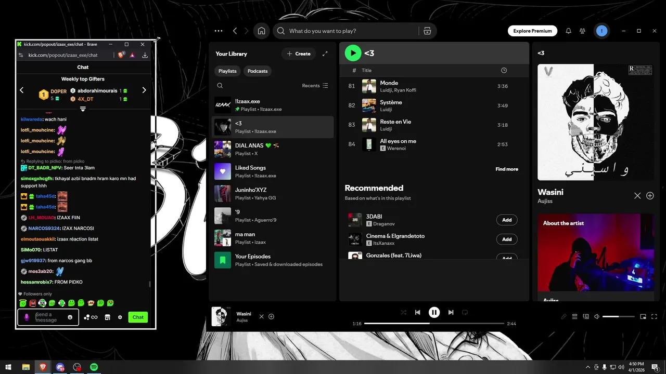
Task: Open Kick chat settings gear
Action: (120, 317)
